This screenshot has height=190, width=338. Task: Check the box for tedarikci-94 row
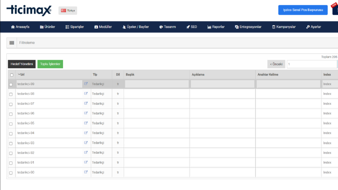(x=11, y=134)
